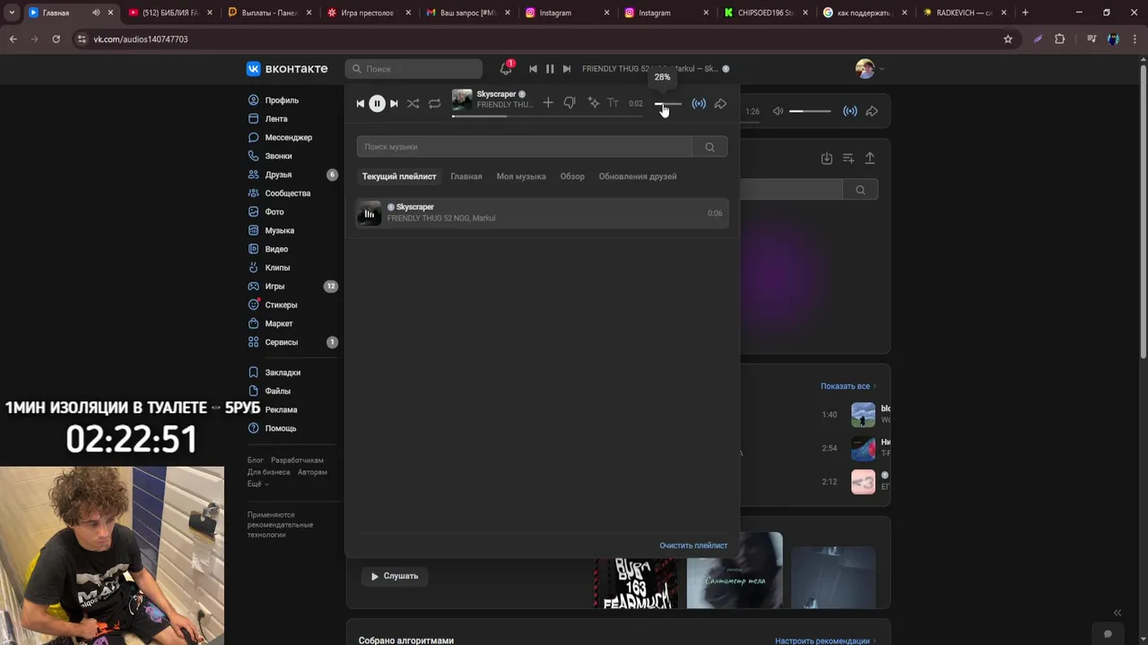Go to next track in popup player
The width and height of the screenshot is (1148, 645).
394,104
